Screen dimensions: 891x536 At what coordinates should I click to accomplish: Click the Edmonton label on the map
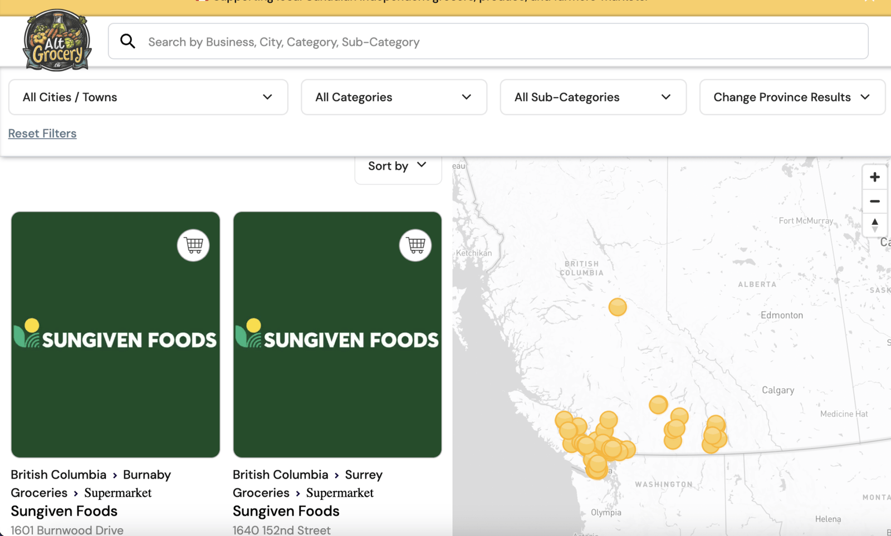coord(781,315)
